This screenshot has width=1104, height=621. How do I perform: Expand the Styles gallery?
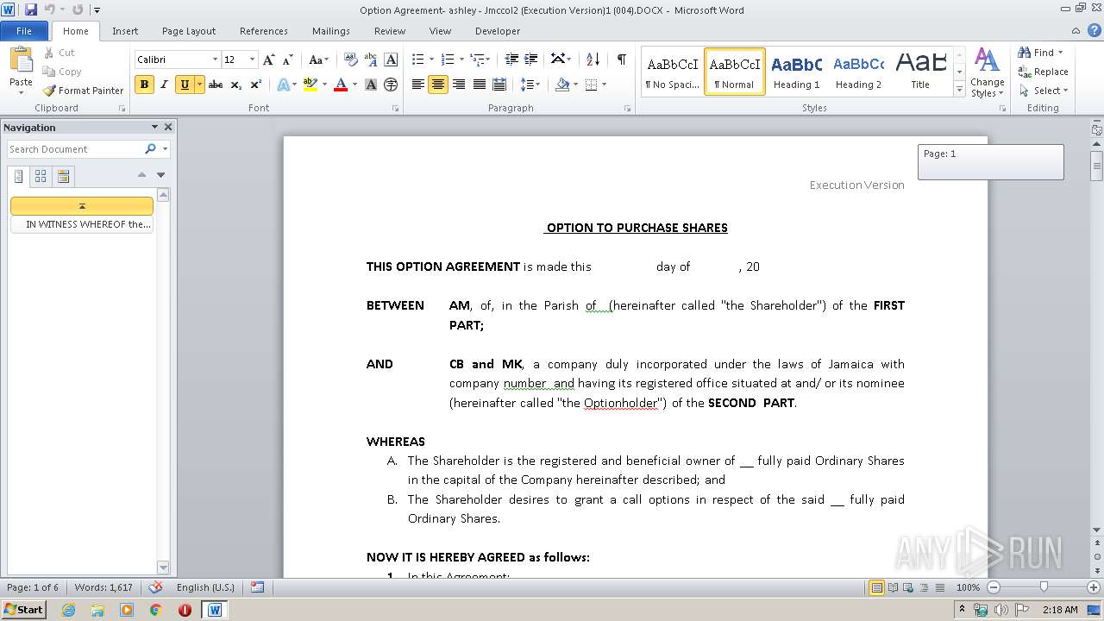click(x=959, y=91)
